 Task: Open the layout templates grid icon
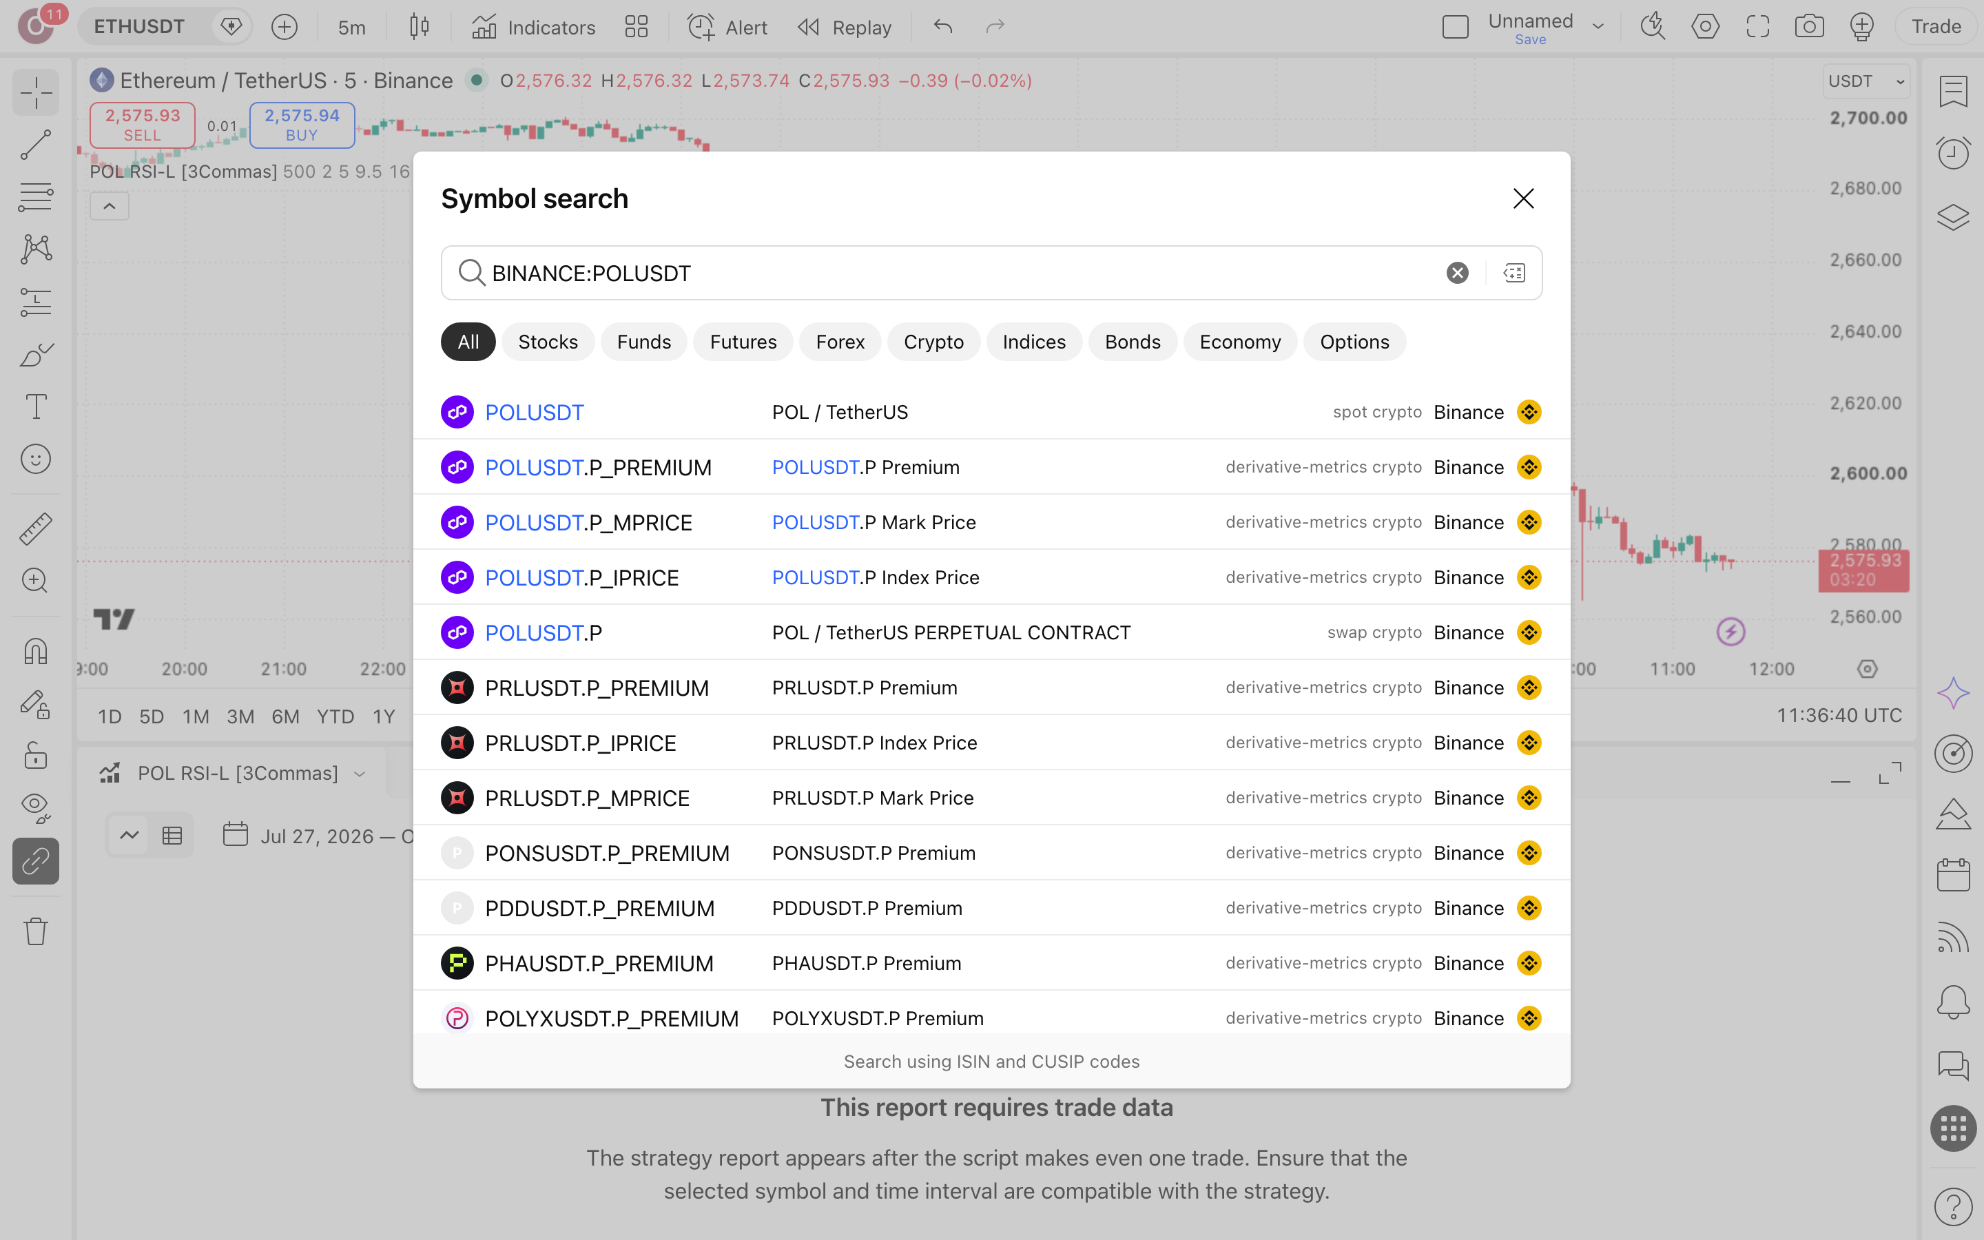[637, 27]
